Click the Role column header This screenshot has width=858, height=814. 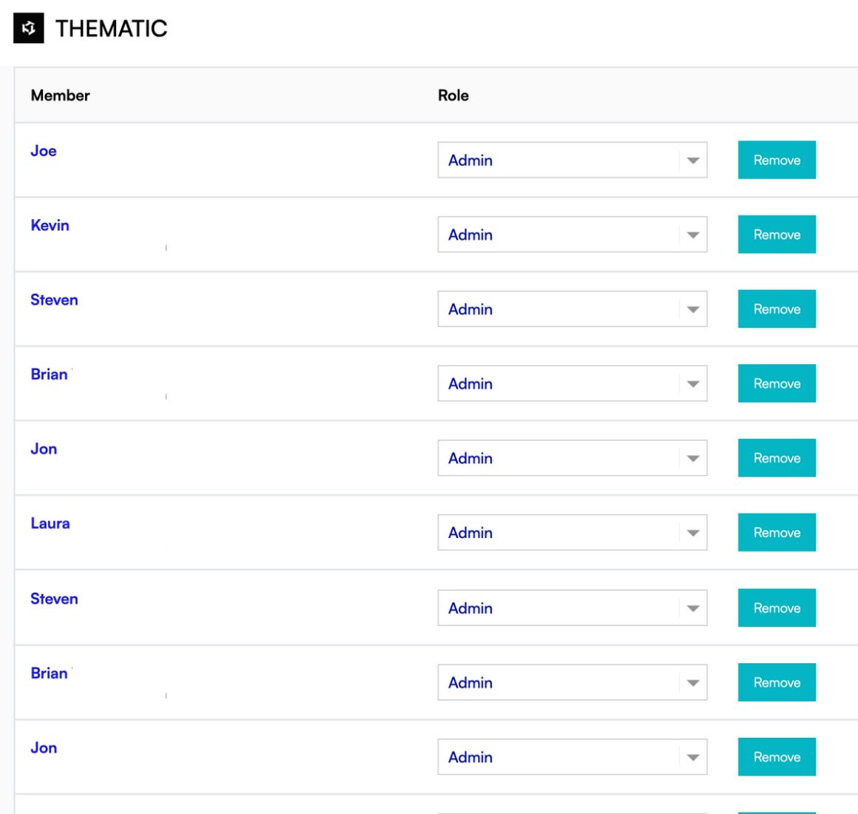click(x=453, y=95)
